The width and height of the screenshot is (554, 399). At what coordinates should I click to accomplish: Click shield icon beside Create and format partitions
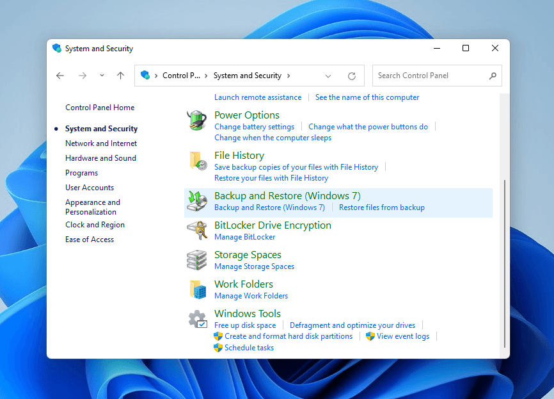(218, 336)
